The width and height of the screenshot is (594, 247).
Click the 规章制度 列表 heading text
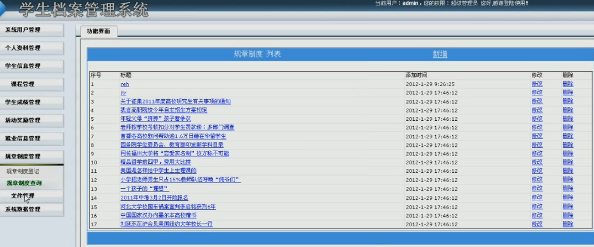tap(257, 54)
